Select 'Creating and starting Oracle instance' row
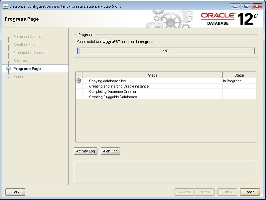 (166, 86)
